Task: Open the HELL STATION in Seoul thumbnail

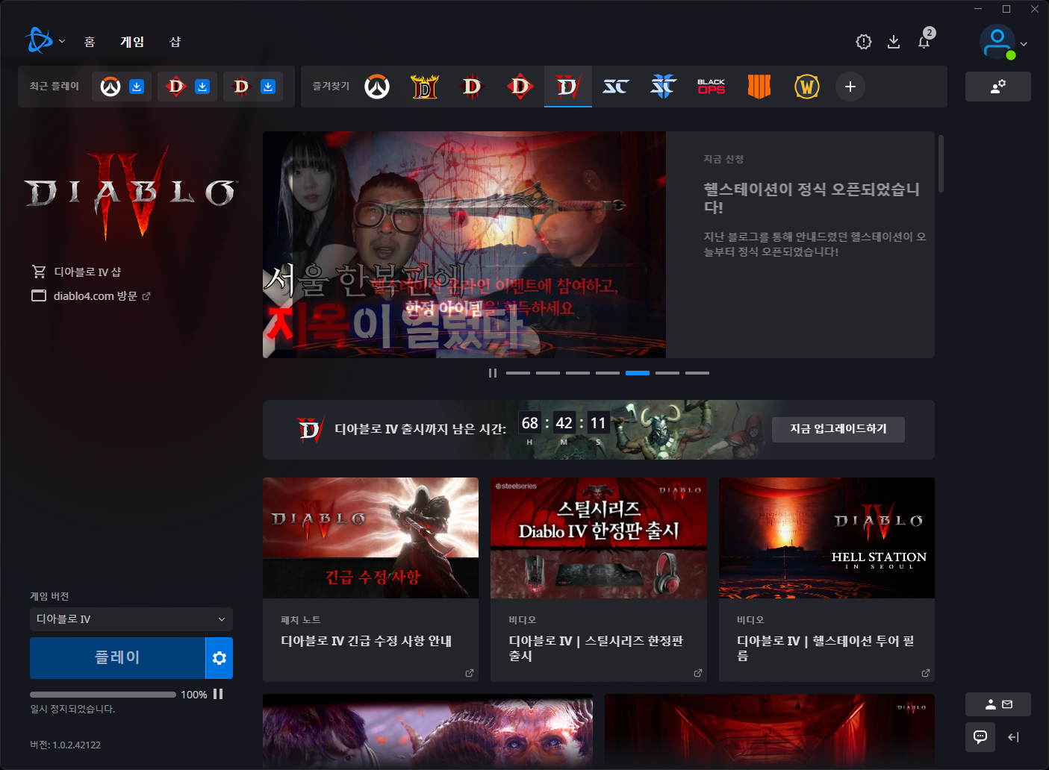Action: click(827, 538)
